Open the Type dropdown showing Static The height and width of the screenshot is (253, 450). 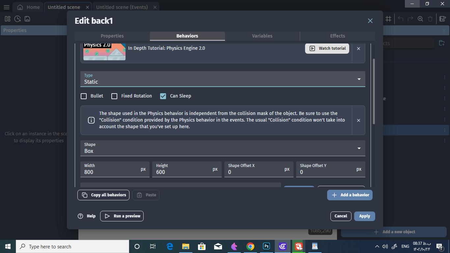pyautogui.click(x=223, y=79)
